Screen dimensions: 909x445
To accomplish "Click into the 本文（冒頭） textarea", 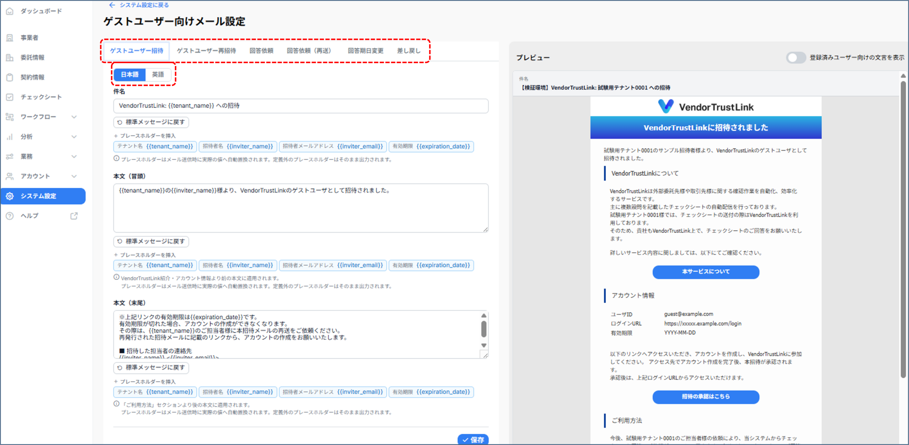I will (301, 208).
